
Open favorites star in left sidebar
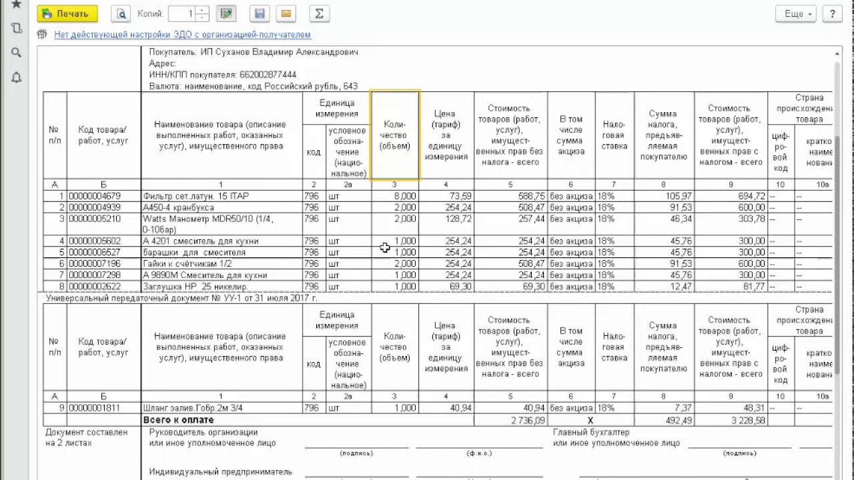coord(17,5)
